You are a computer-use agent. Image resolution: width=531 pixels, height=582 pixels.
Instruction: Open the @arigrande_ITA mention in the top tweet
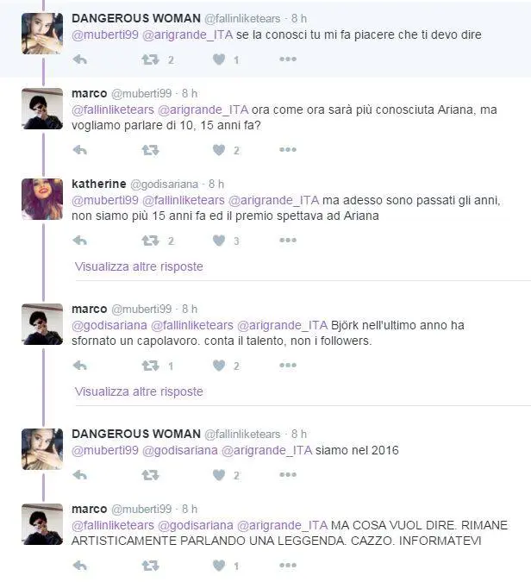coord(188,34)
